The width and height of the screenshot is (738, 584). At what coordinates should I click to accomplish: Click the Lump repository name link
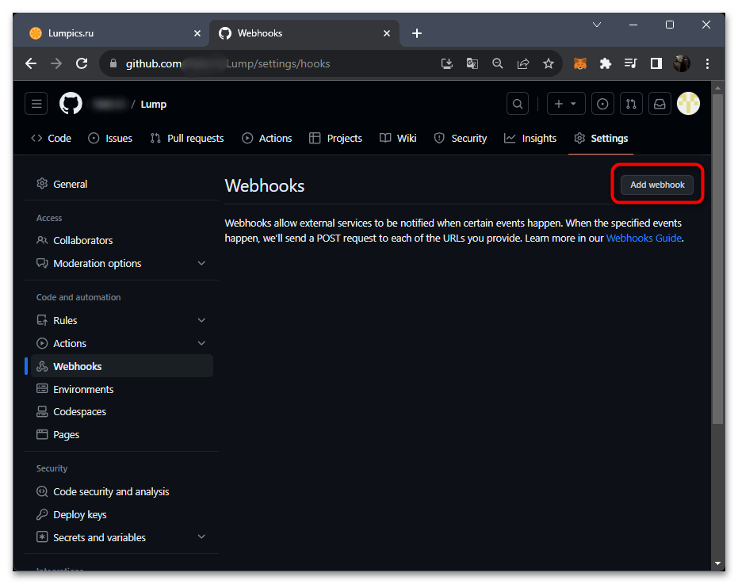[x=154, y=104]
